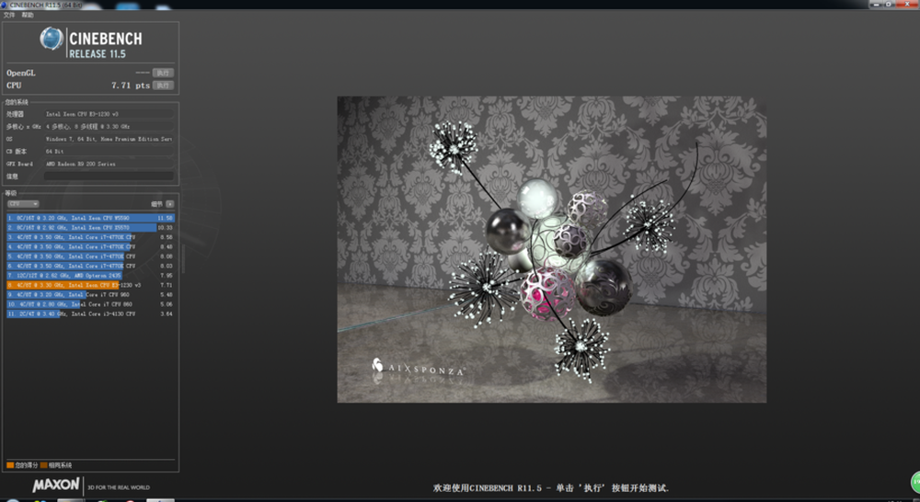Click the CPU score 7.71 pts
This screenshot has width=920, height=502.
pos(131,85)
